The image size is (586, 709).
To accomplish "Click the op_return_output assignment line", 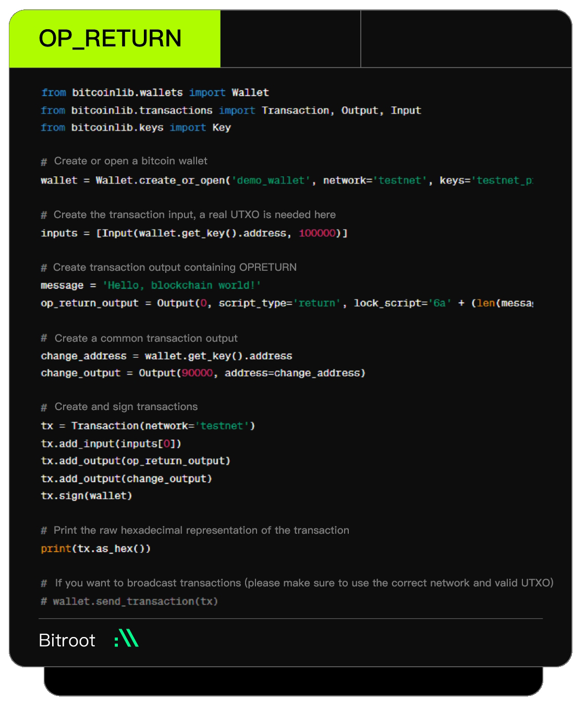I will [x=286, y=303].
